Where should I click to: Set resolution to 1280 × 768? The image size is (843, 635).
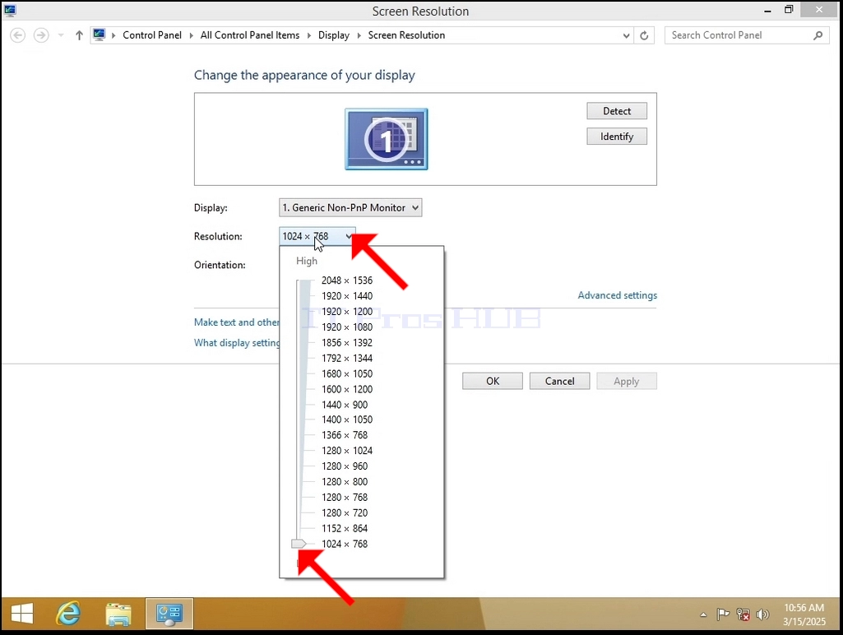click(x=345, y=498)
